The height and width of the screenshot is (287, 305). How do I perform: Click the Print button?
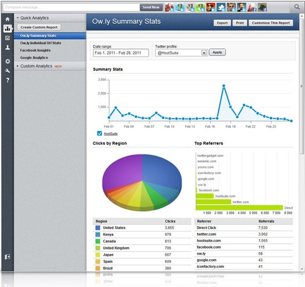240,23
